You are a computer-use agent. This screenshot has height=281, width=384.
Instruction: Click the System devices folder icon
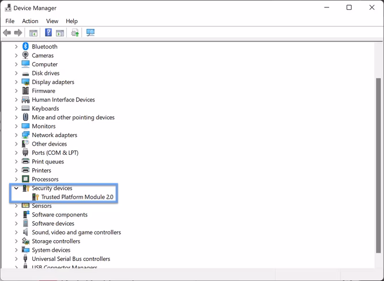tap(25, 250)
